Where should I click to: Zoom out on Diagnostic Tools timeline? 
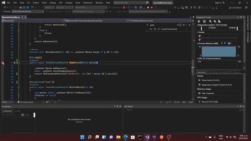(x=215, y=21)
